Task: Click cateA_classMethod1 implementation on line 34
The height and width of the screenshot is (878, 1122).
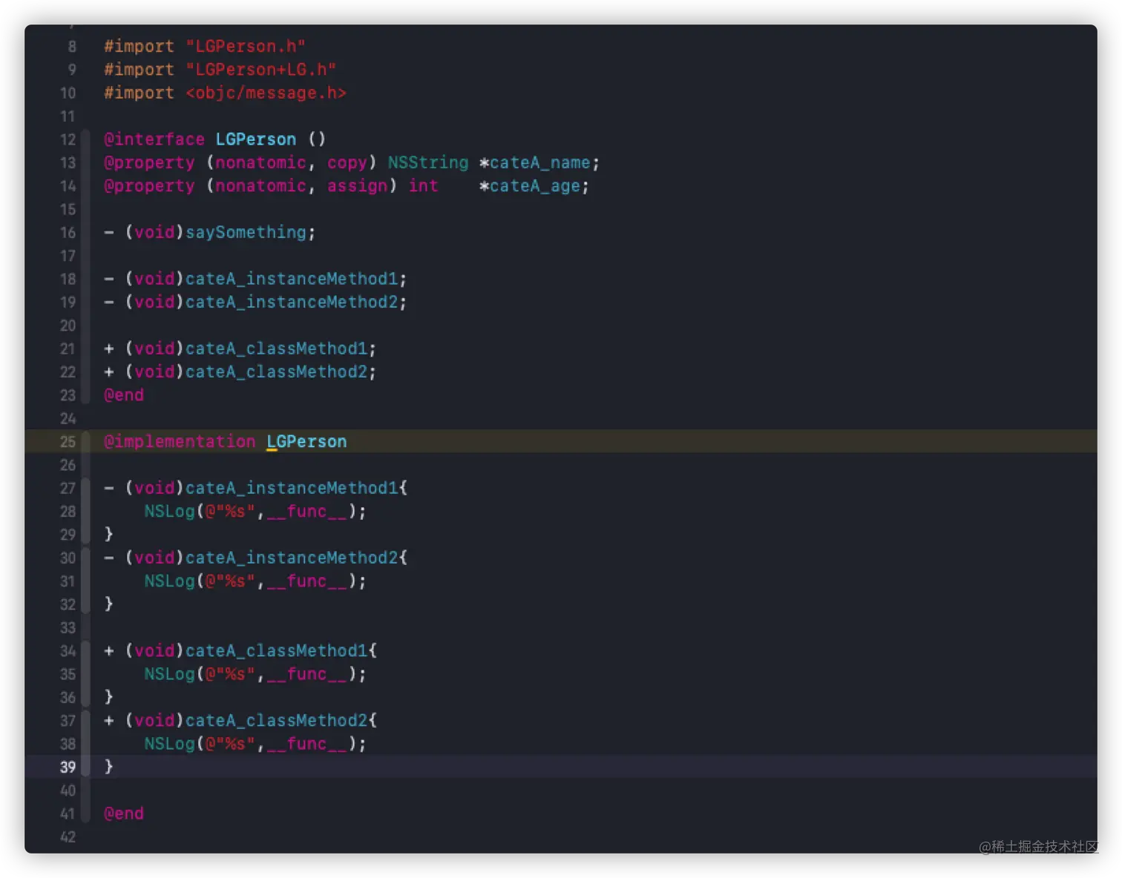Action: click(x=277, y=650)
